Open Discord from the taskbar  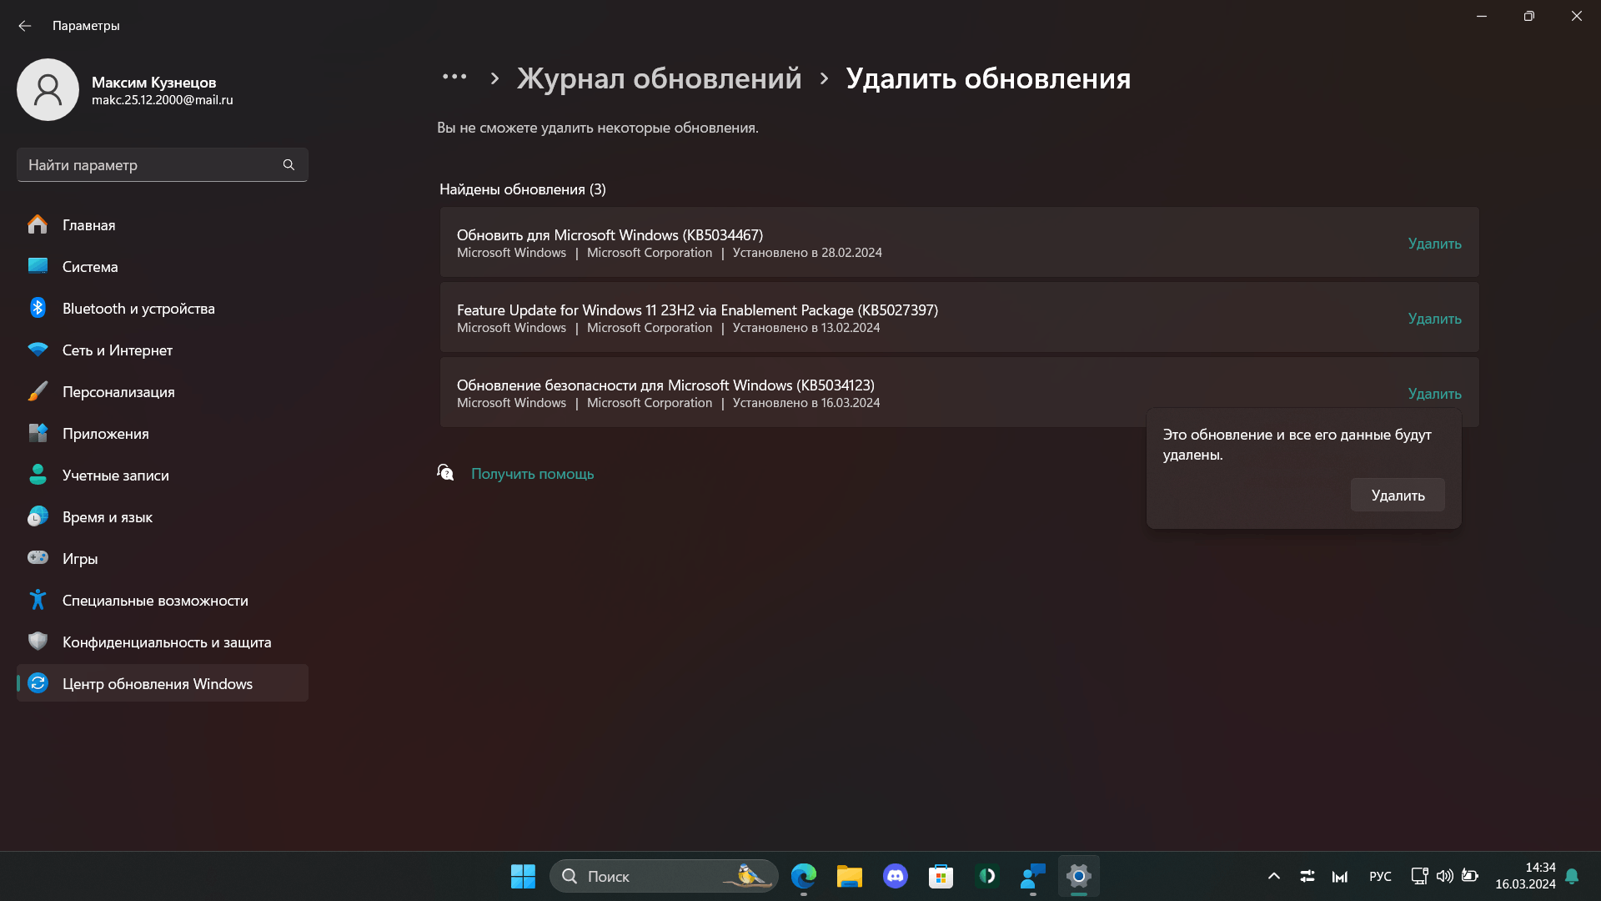(896, 876)
